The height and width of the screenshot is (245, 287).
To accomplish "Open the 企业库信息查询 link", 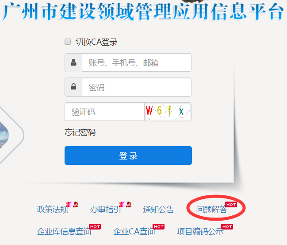I will click(64, 231).
